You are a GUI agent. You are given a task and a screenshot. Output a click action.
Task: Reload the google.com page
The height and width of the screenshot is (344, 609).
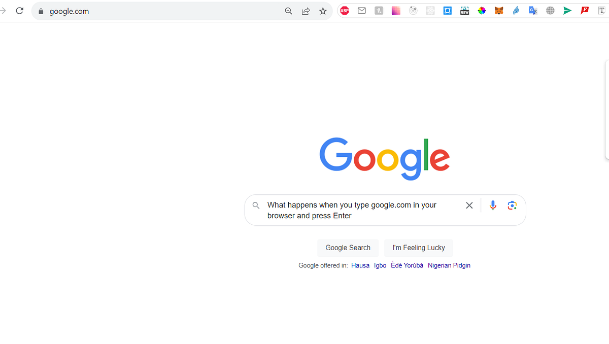(19, 10)
